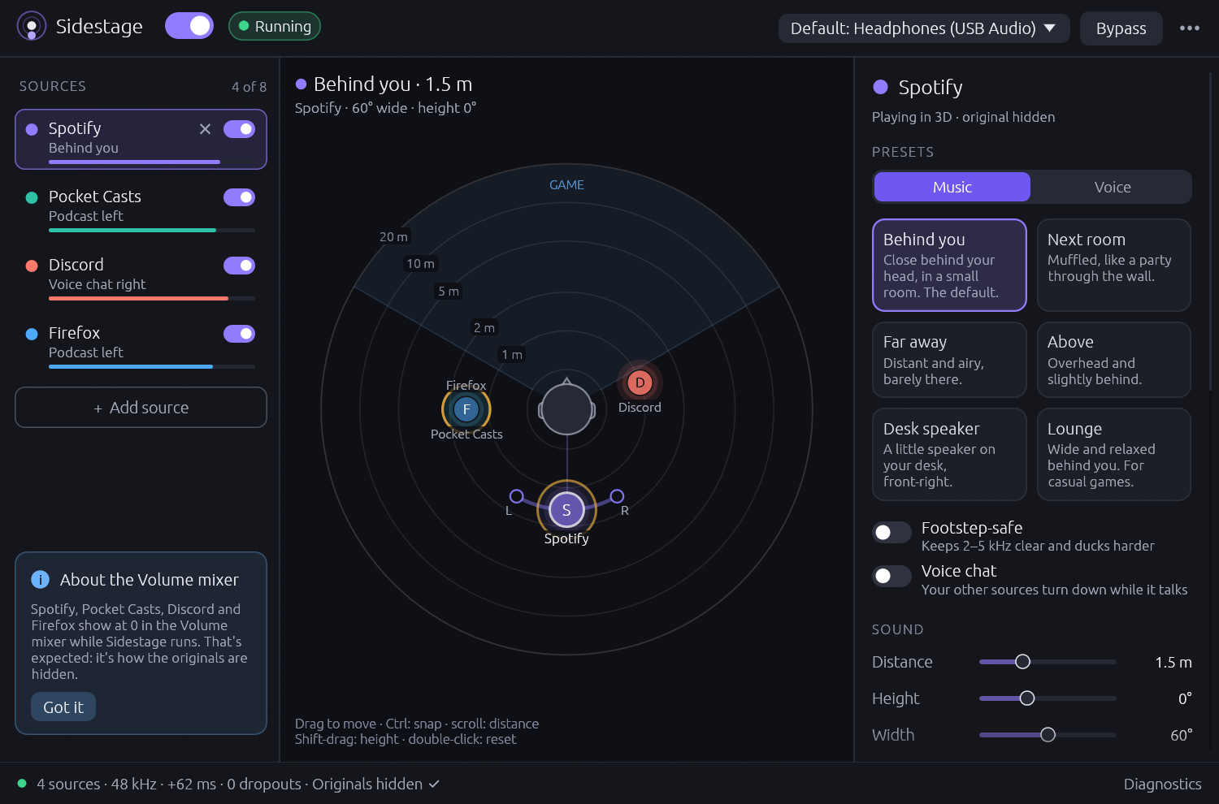Image resolution: width=1219 pixels, height=804 pixels.
Task: Click the listener head icon at center
Action: pos(566,409)
